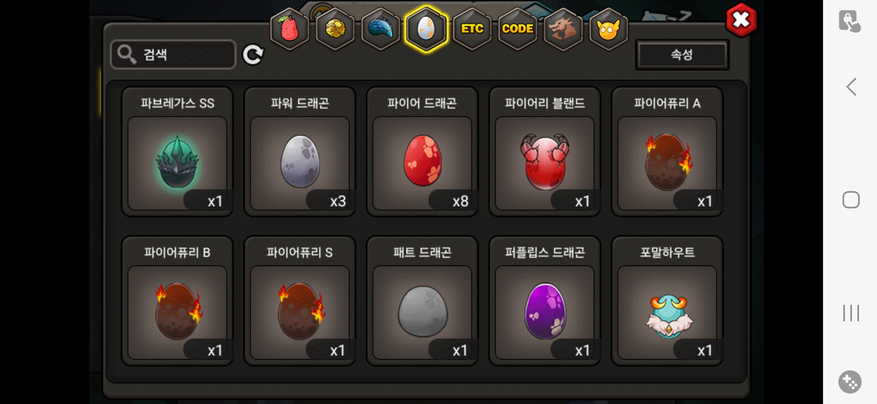877x404 pixels.
Task: Close the inventory with the red X
Action: tap(741, 20)
